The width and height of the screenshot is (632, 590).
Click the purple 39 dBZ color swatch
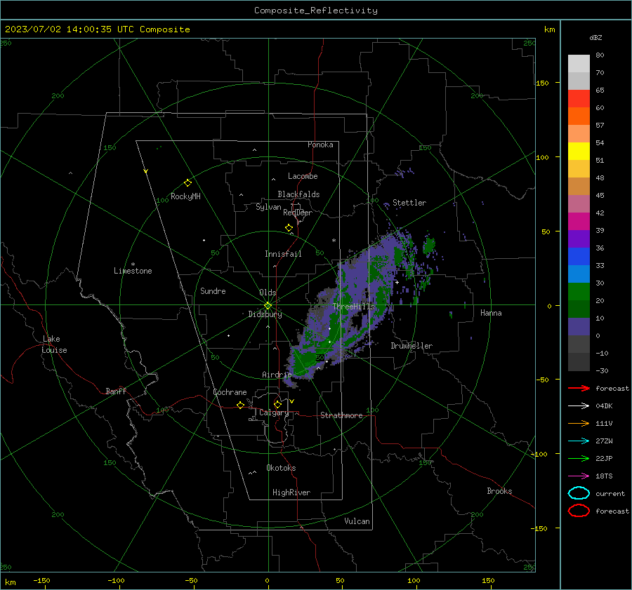pos(579,239)
